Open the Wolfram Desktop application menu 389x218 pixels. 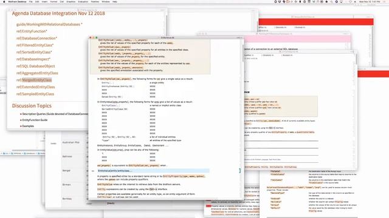click(x=17, y=2)
